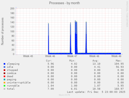The height and width of the screenshot is (98, 129).
Task: Click sleeping average value 13.10
Action: (x=96, y=64)
